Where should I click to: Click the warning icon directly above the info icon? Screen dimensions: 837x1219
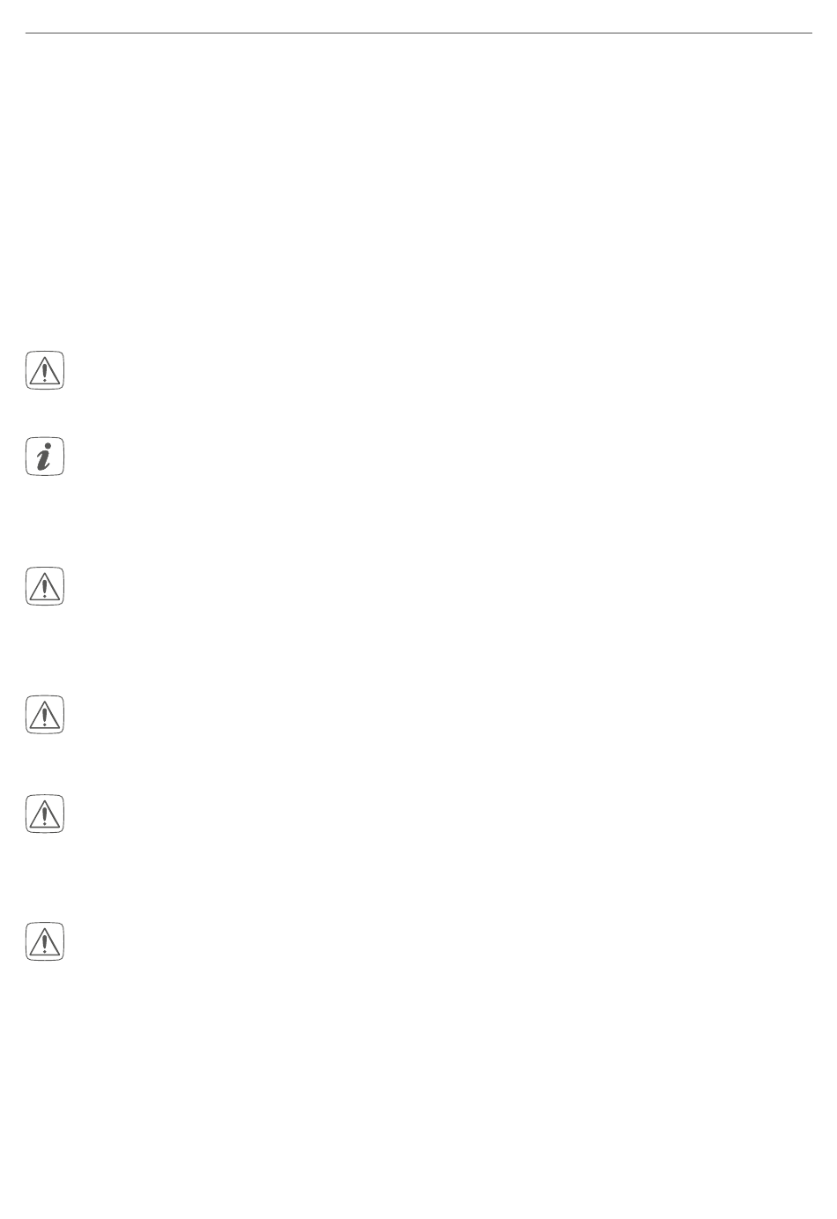44,370
